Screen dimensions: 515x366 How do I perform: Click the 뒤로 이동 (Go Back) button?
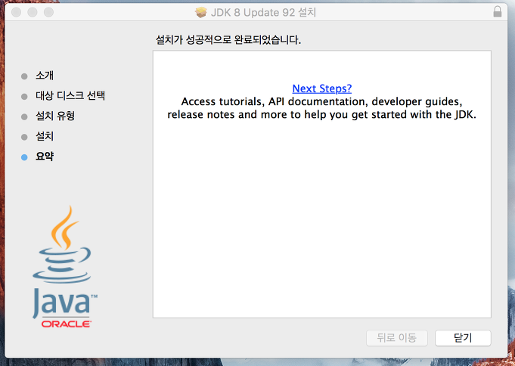coord(397,338)
